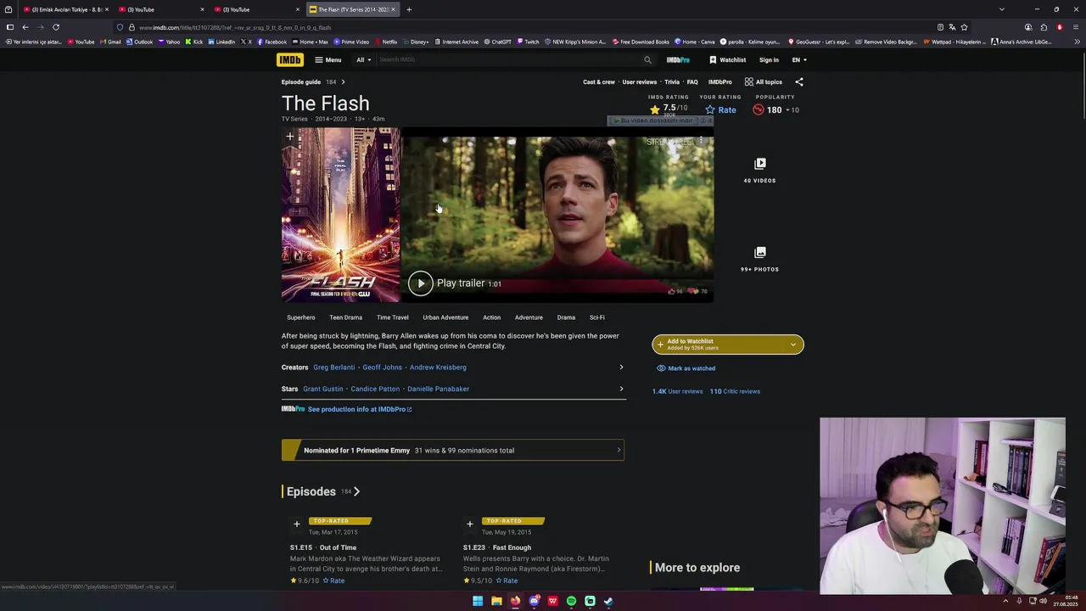Open Danielle Panabaker actor page

coord(438,389)
